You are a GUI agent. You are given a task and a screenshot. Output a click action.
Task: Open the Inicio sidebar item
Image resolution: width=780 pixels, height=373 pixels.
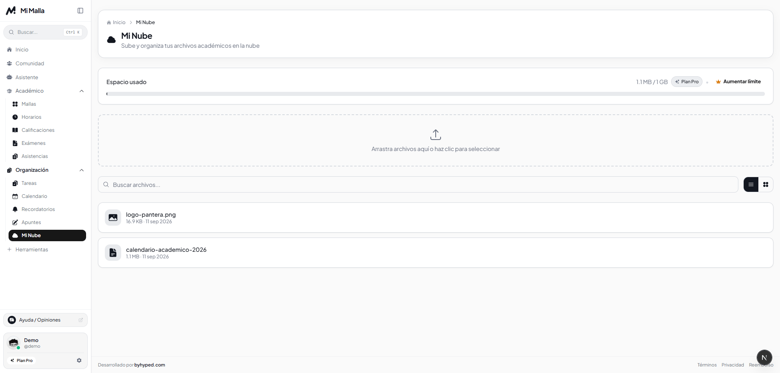[45, 49]
